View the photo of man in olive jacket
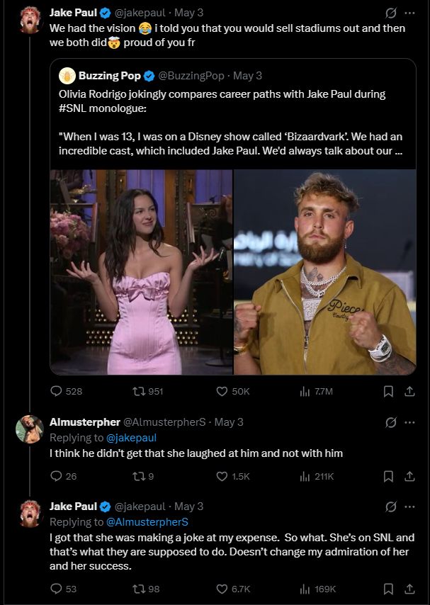Viewport: 430px width, 605px height. (x=325, y=272)
